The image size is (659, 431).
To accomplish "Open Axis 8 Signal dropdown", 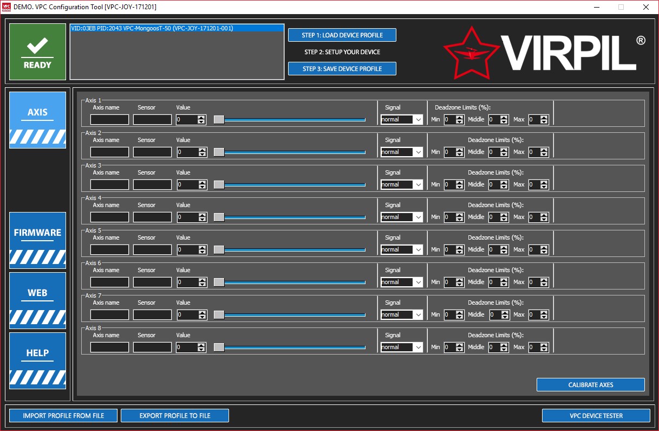I will (402, 348).
